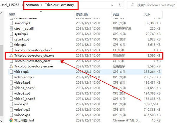Select the file name video.xp3

point(22,72)
